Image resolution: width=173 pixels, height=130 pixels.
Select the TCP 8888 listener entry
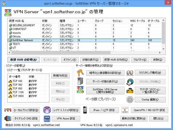(x=28, y=96)
